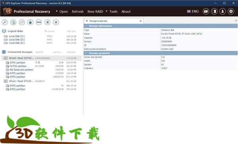Click the 'Connected storages' heading
The width and height of the screenshot is (238, 144).
pyautogui.click(x=20, y=52)
